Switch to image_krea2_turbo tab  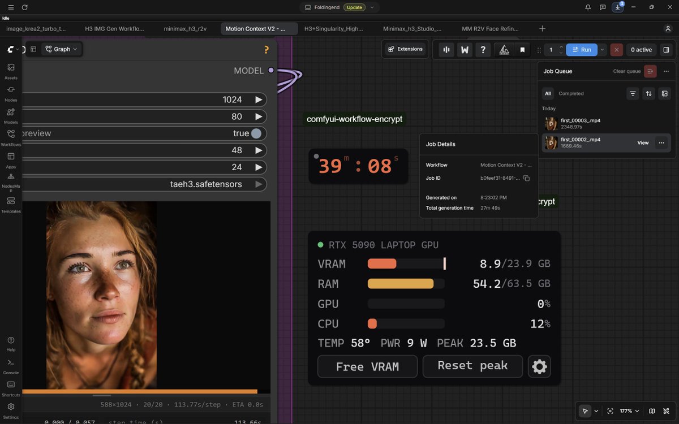click(x=36, y=28)
